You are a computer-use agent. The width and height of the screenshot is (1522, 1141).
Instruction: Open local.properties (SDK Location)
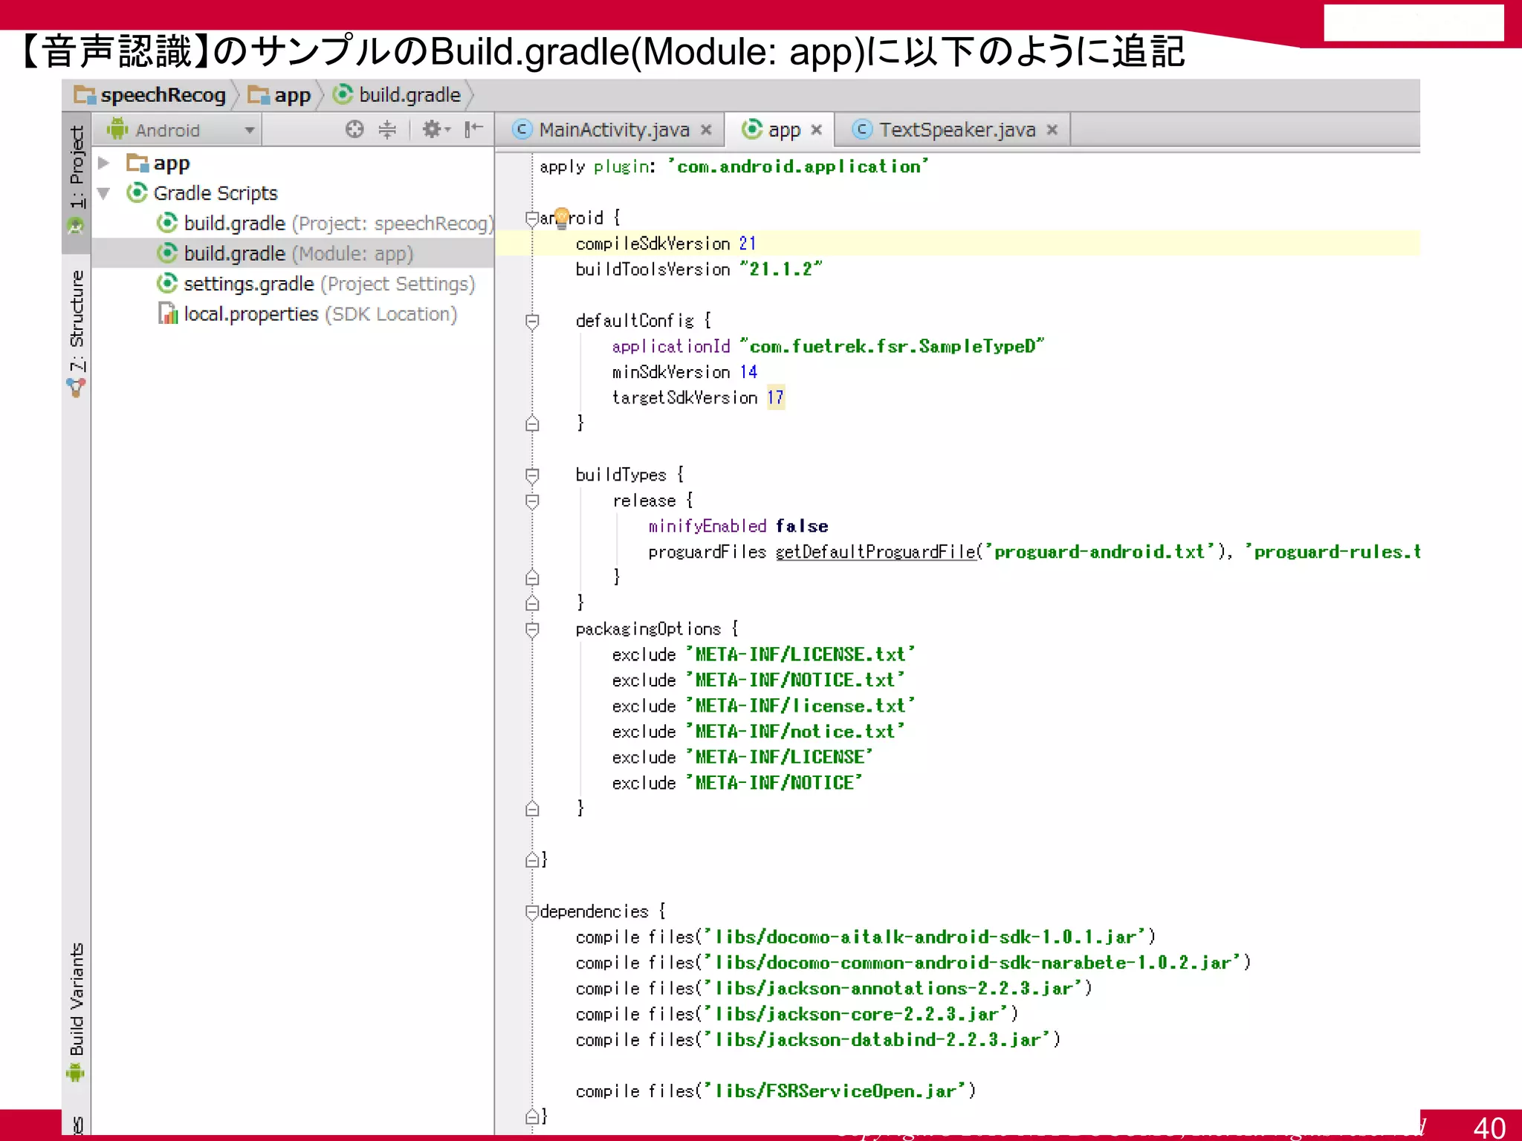[306, 314]
